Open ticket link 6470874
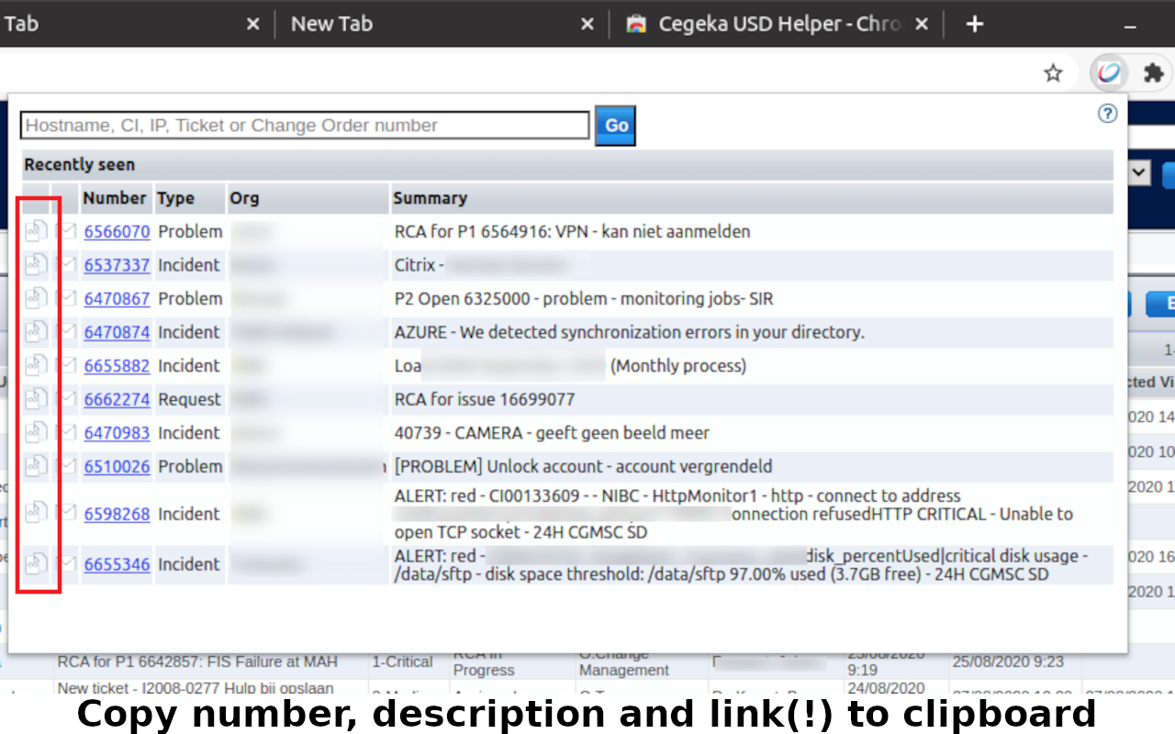The image size is (1175, 734). [117, 332]
